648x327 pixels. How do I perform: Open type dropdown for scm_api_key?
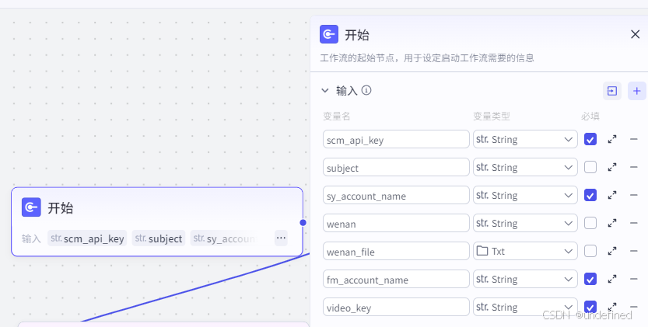[525, 139]
